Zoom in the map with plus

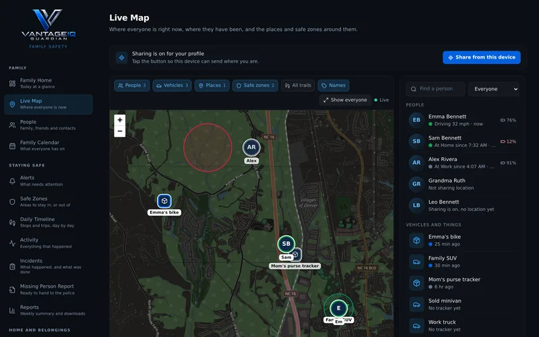[x=120, y=120]
